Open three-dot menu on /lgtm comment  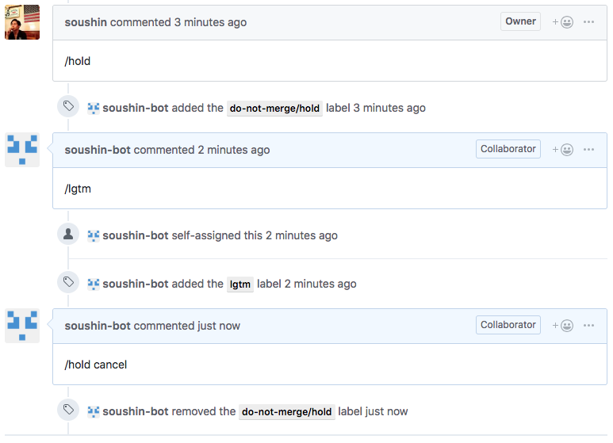coord(588,150)
